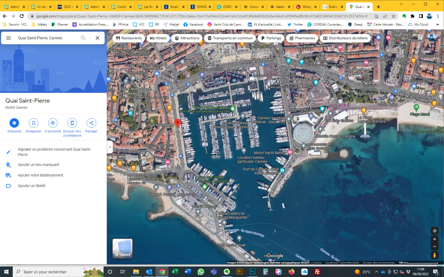Click the search magnifier icon
444x277 pixels.
tap(83, 38)
